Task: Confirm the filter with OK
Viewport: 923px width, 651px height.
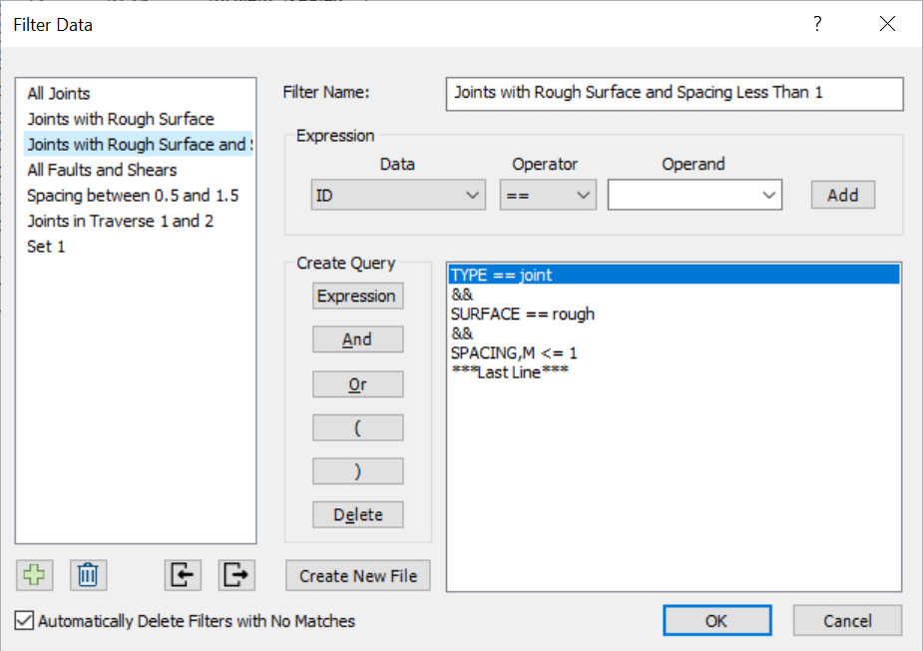Action: click(x=716, y=620)
